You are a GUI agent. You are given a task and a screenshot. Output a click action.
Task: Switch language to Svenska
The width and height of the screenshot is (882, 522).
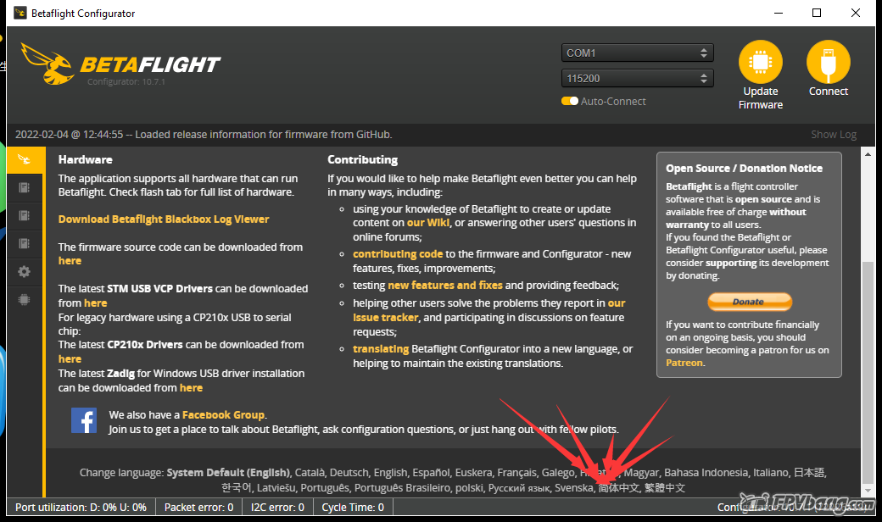[x=574, y=488]
